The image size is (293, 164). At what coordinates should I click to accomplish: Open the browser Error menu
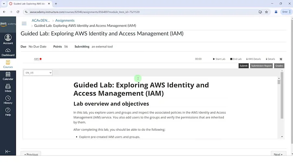(x=286, y=12)
